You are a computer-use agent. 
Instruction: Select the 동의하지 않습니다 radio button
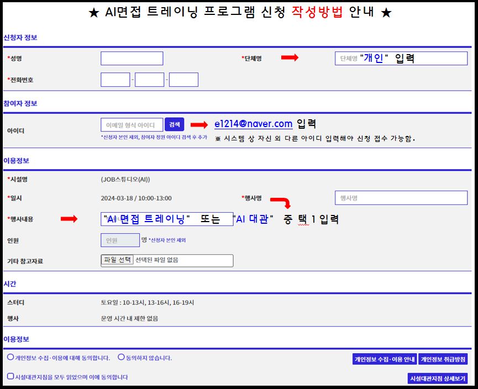pos(121,358)
